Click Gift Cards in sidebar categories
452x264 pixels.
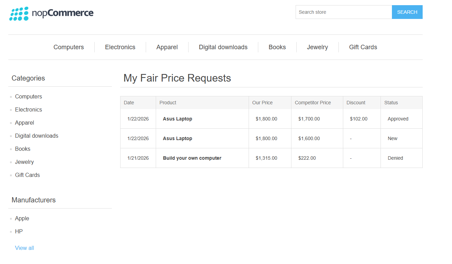tap(27, 175)
